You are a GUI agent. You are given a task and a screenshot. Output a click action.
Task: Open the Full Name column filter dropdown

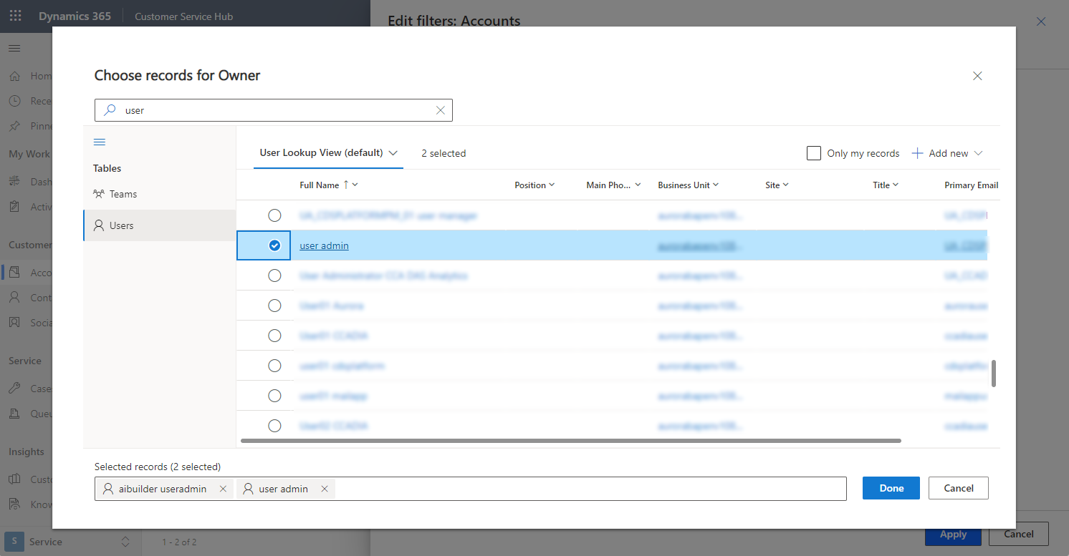click(x=353, y=184)
